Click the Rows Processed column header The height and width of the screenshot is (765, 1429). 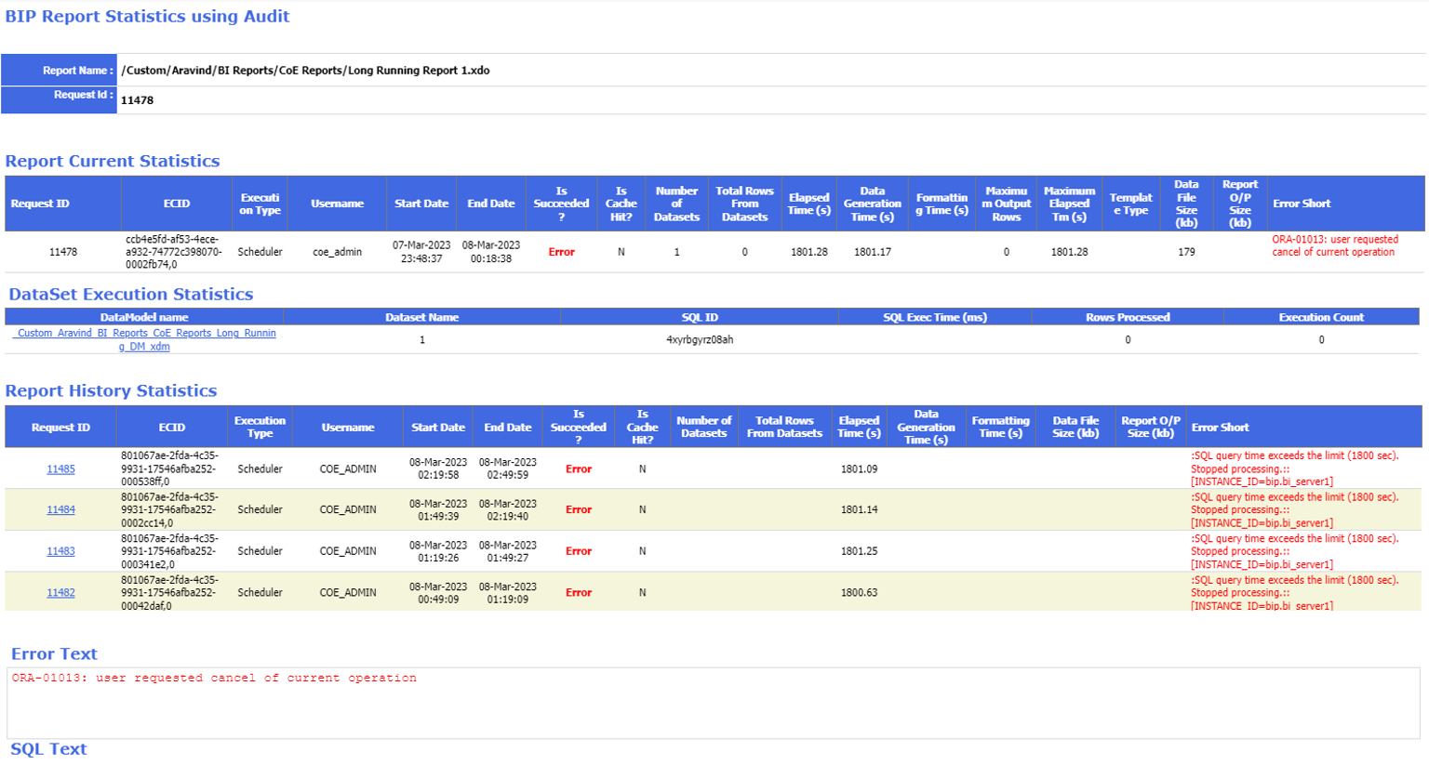[x=1127, y=317]
